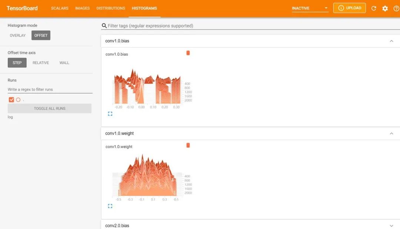
Task: Switch histogram mode to OVERLAY
Action: point(17,35)
